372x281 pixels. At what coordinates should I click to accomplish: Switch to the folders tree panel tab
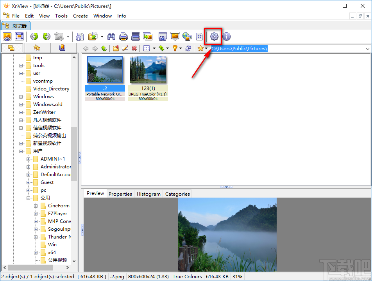[11, 48]
